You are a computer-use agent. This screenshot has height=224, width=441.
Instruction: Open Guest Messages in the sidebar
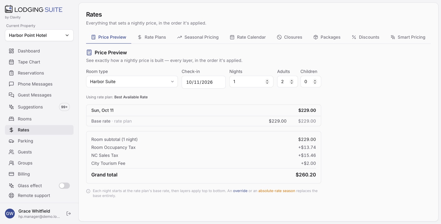[x=39, y=95]
